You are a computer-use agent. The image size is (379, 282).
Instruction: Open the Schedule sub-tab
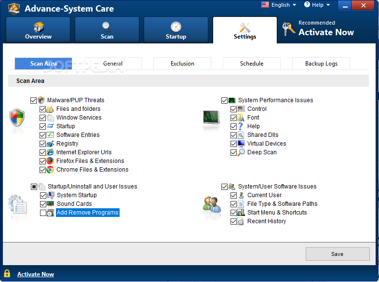click(252, 64)
